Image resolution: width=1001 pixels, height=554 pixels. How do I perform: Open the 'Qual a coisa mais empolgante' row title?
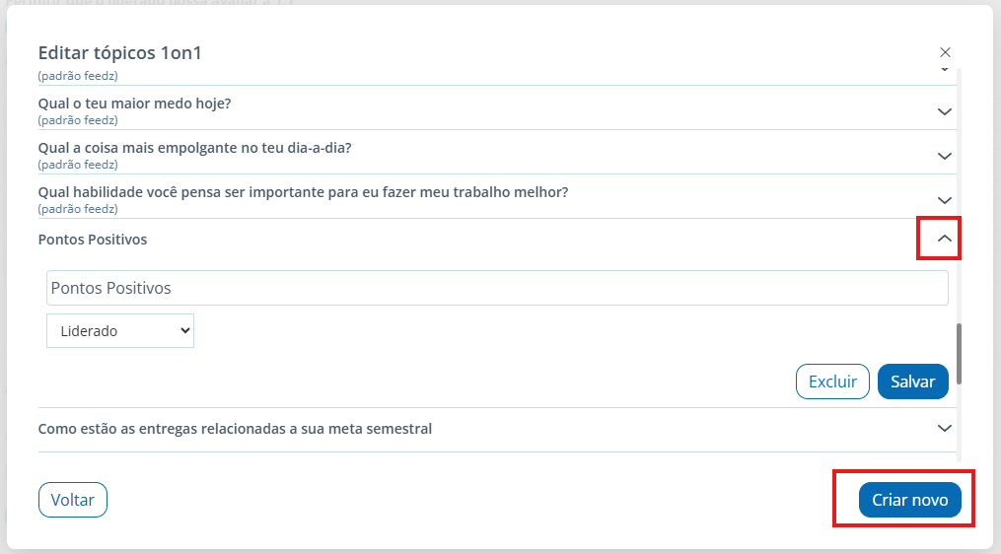pyautogui.click(x=194, y=148)
